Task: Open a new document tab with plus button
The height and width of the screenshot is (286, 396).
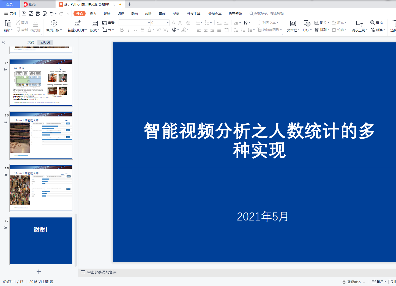Action: 130,4
